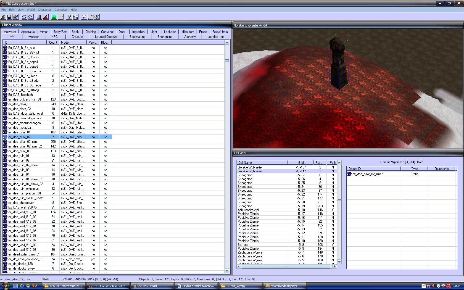The height and width of the screenshot is (290, 464).
Task: Open the Landscape editing icon
Action: (54, 17)
